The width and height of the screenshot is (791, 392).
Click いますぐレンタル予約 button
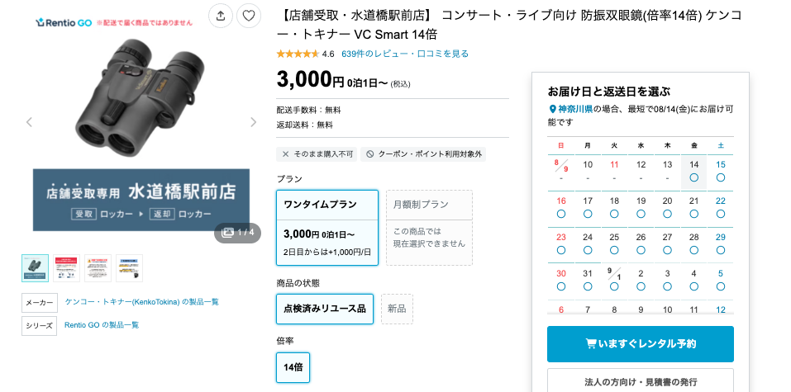coord(641,344)
